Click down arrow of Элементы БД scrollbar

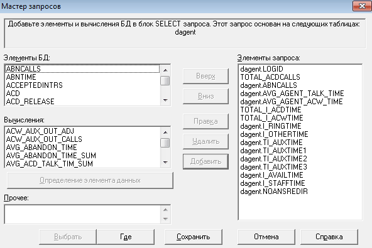[x=165, y=100]
